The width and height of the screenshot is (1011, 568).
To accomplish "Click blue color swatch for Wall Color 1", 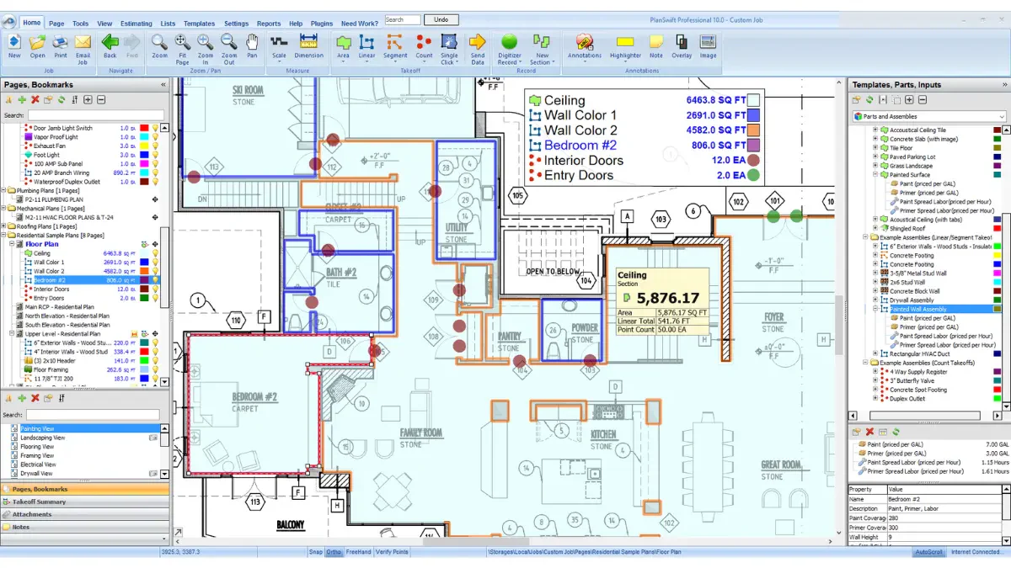I will (145, 263).
